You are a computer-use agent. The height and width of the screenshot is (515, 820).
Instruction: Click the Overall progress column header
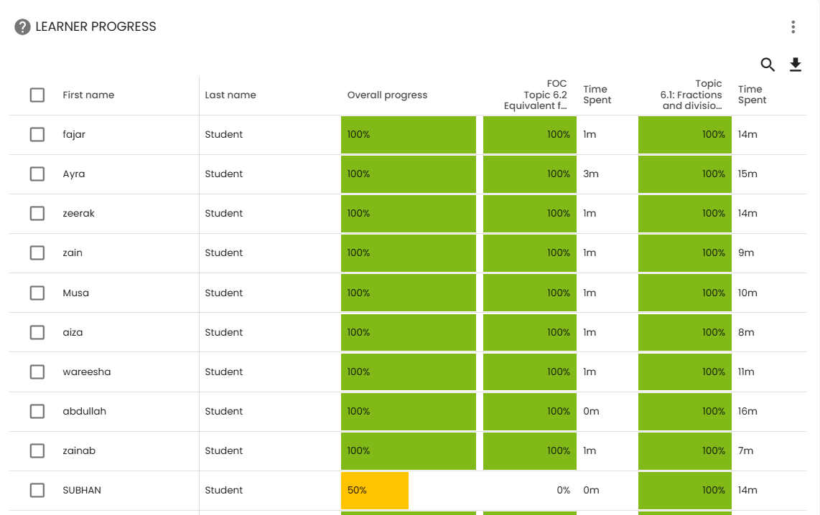[x=387, y=95]
